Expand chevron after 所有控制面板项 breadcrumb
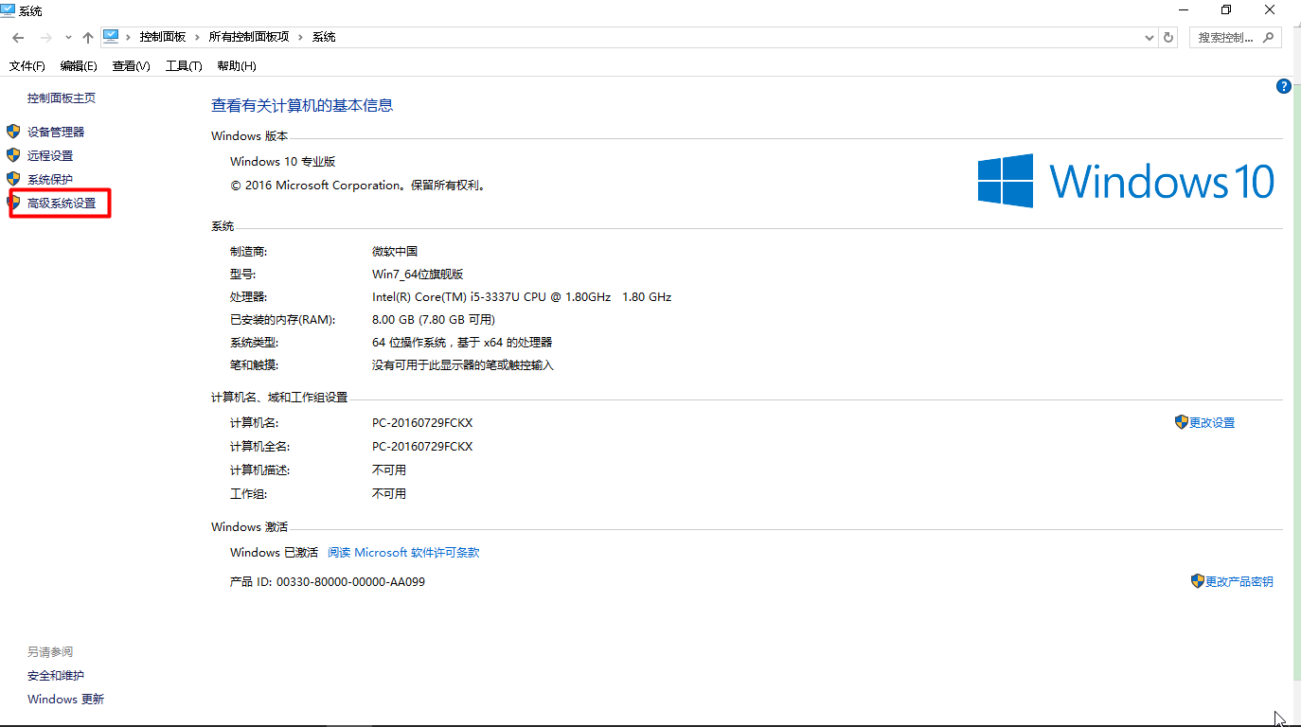The image size is (1301, 727). click(x=301, y=37)
